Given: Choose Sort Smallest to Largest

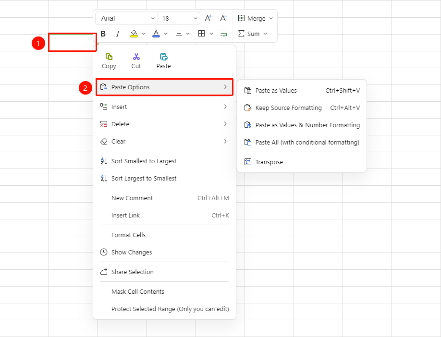Looking at the screenshot, I should coord(164,161).
